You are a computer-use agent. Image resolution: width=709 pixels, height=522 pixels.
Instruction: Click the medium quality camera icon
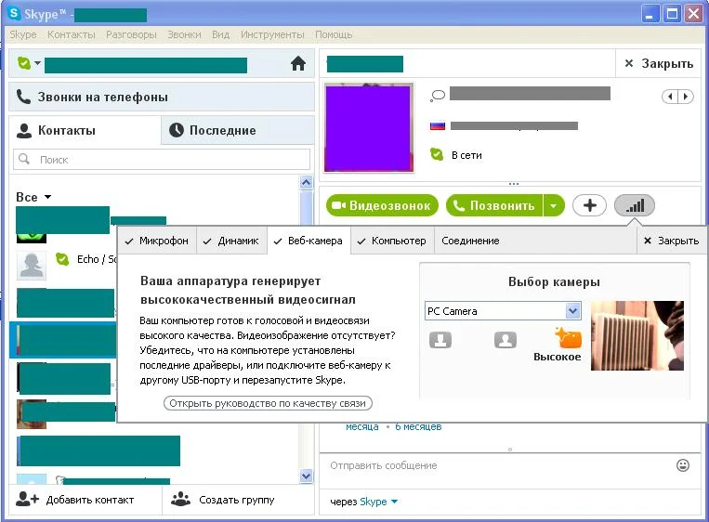coord(505,340)
